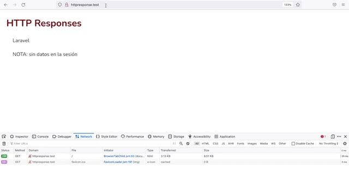349x196 pixels.
Task: Open the FaviconLoader.jsm:191 initiator link
Action: 118,162
